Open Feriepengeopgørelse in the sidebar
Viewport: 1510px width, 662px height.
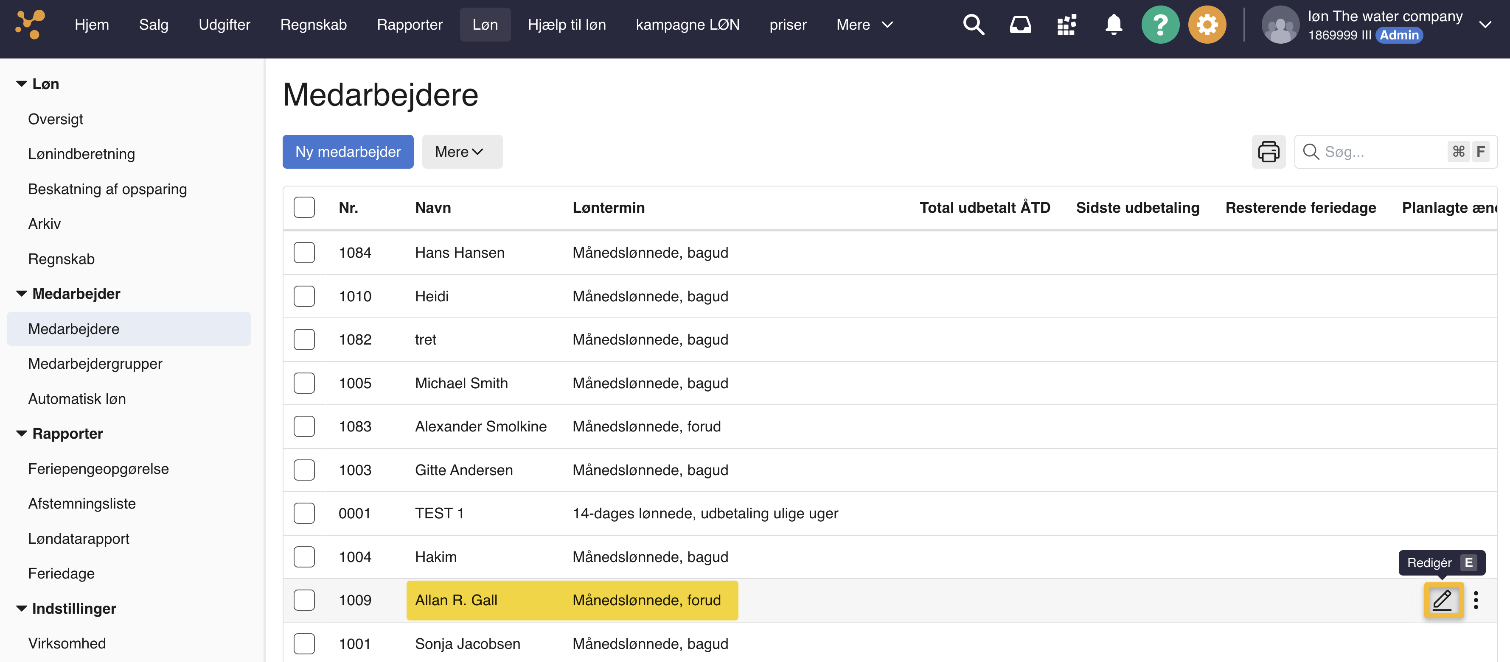98,468
